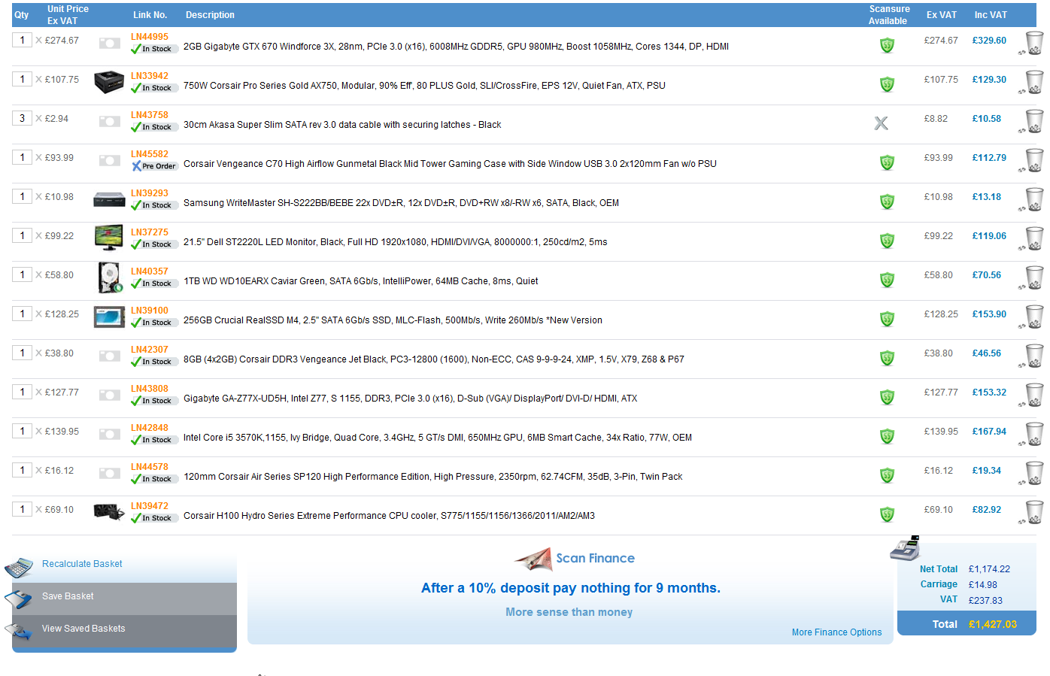Click Carriage value £14.98
The height and width of the screenshot is (676, 1050).
tap(983, 585)
